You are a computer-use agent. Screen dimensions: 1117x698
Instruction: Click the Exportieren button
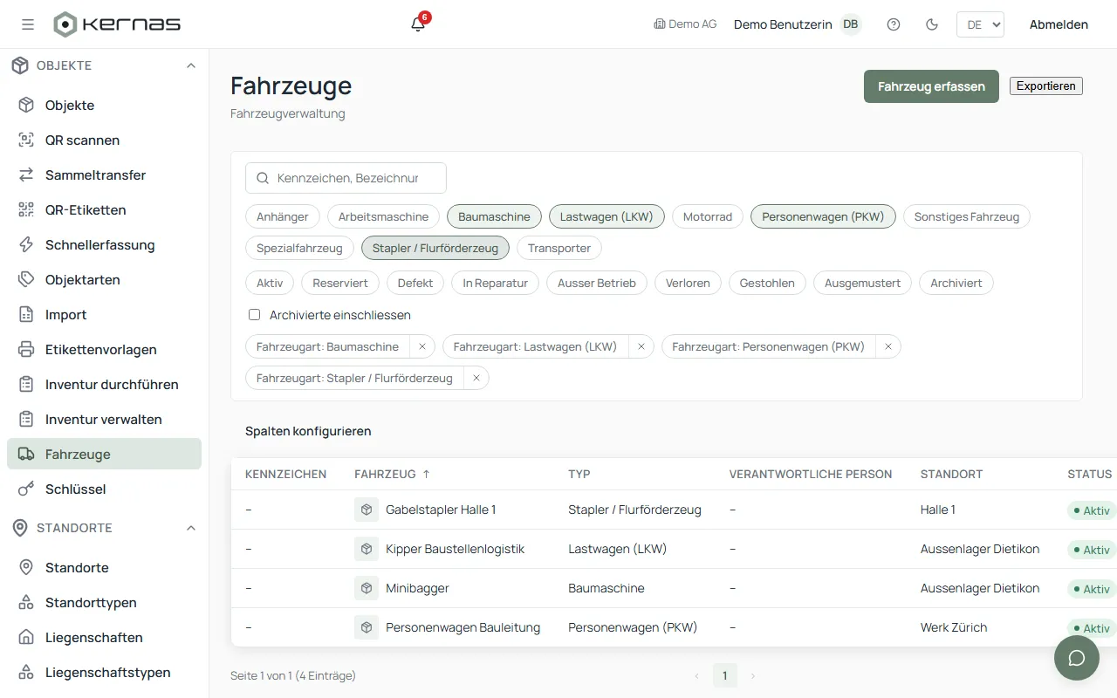tap(1046, 86)
